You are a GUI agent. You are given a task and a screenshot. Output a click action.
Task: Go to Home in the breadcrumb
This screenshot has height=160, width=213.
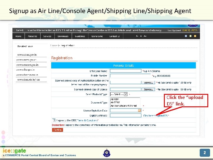click(x=54, y=45)
